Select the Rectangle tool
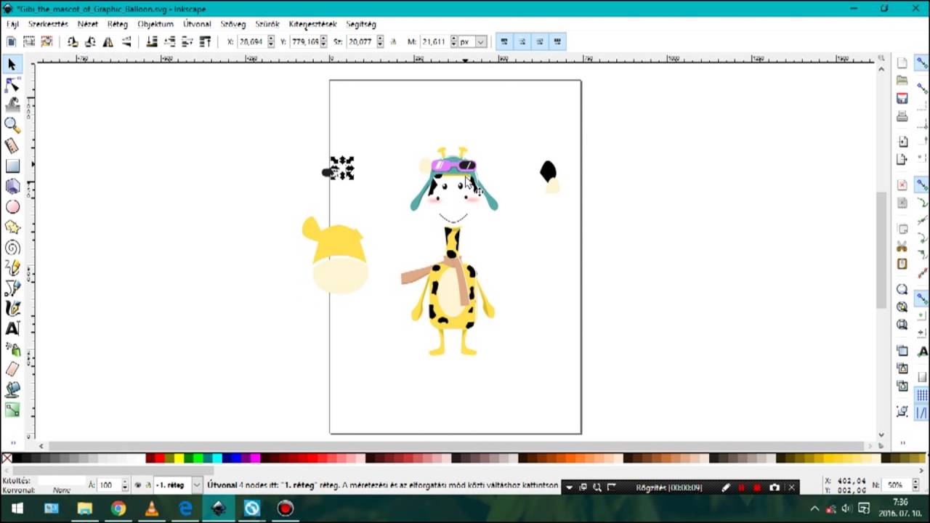This screenshot has height=523, width=930. [x=12, y=166]
